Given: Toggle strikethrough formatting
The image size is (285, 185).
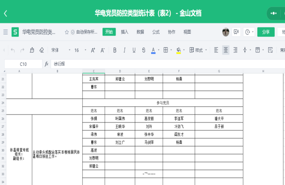Looking at the screenshot, I should click(144, 50).
